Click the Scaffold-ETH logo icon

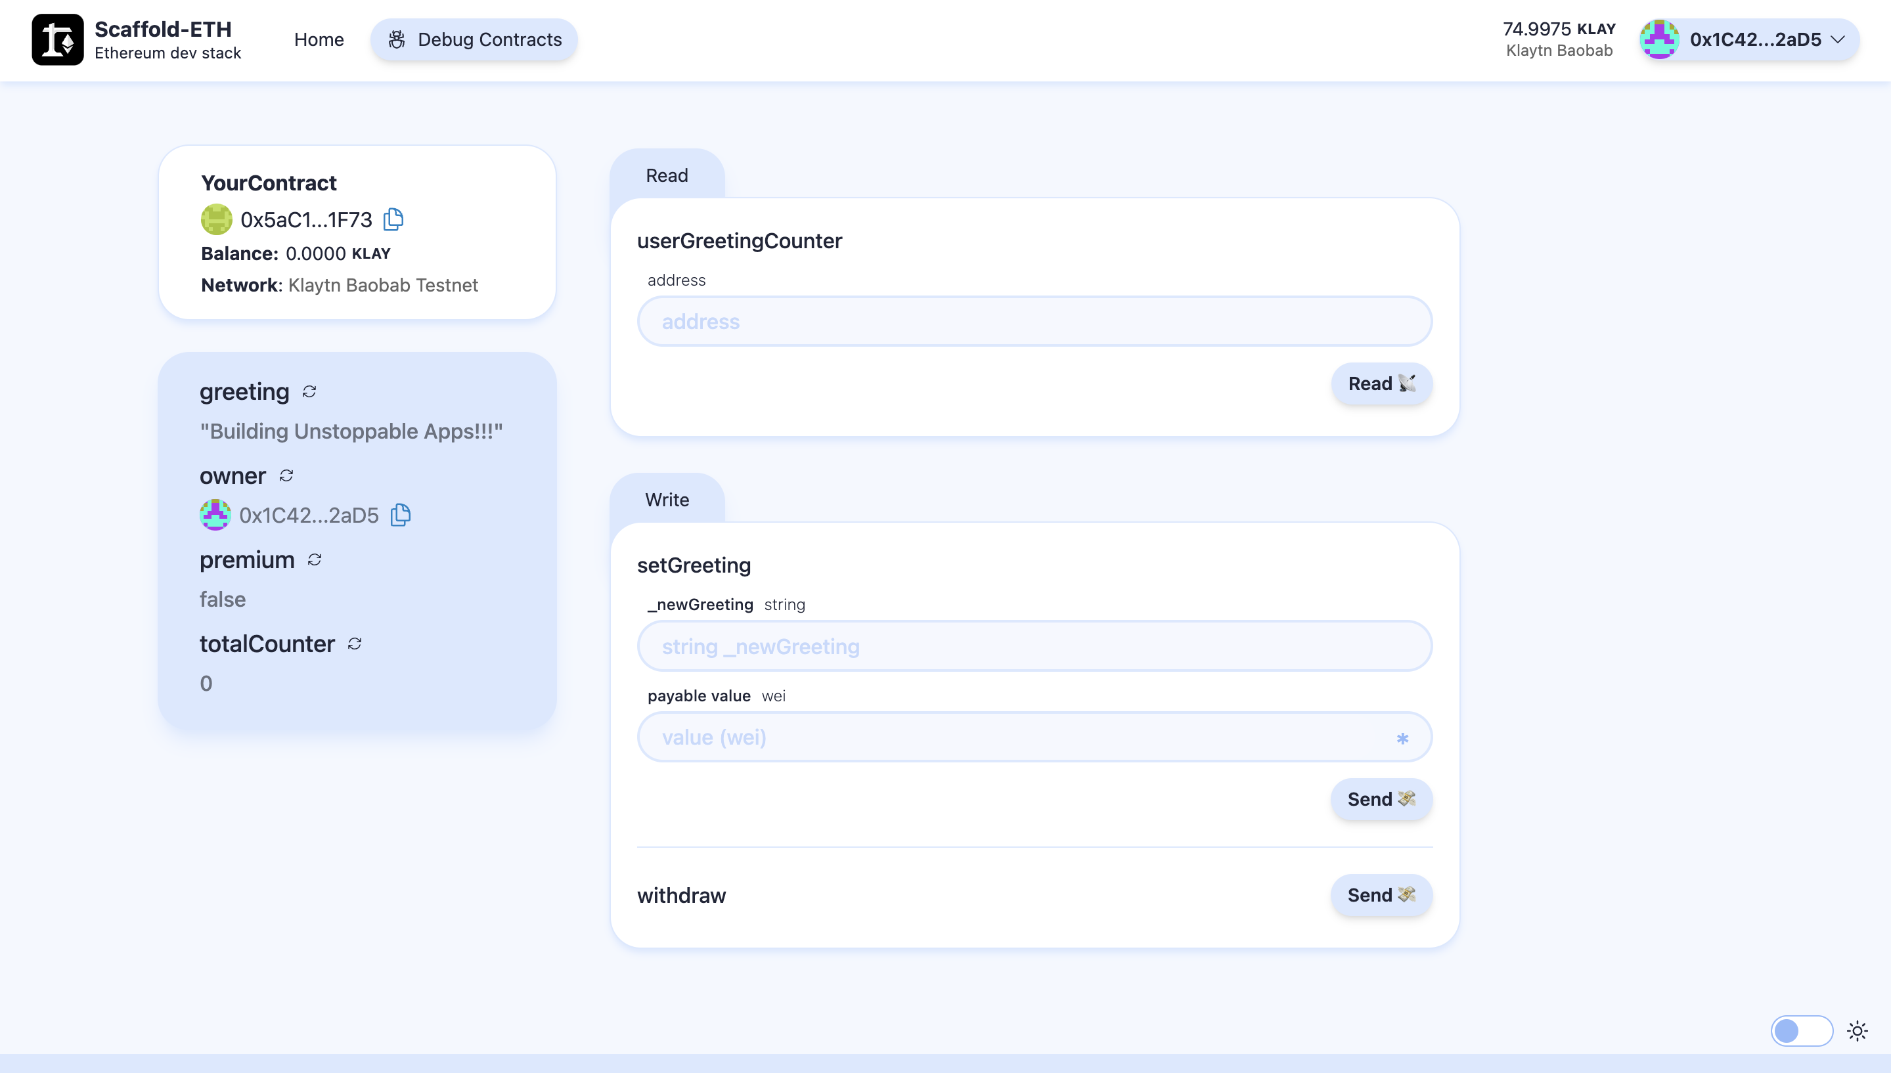[58, 40]
